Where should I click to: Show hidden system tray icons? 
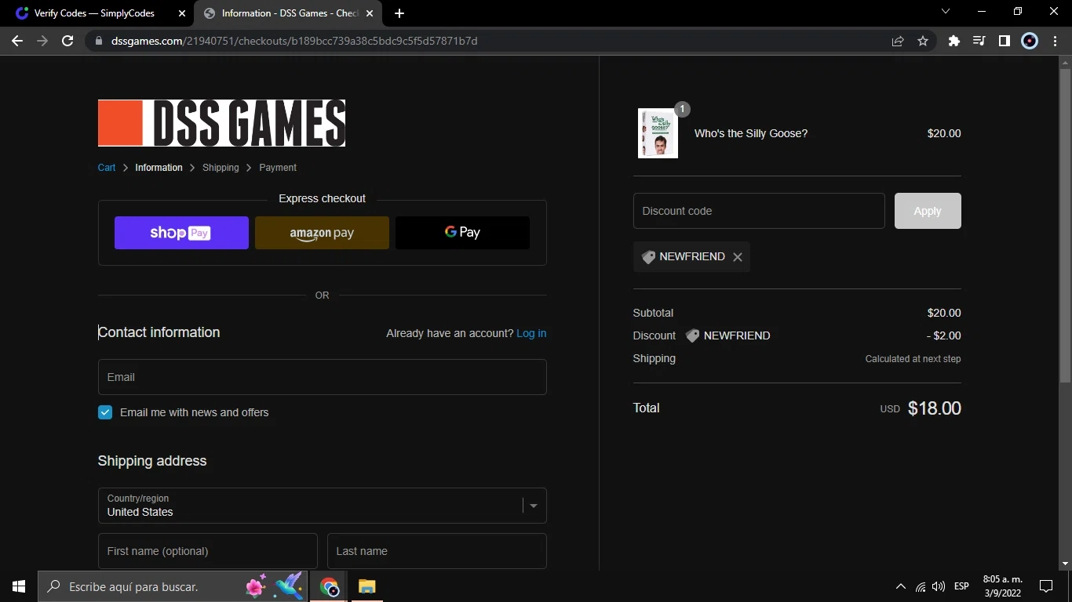tap(901, 586)
